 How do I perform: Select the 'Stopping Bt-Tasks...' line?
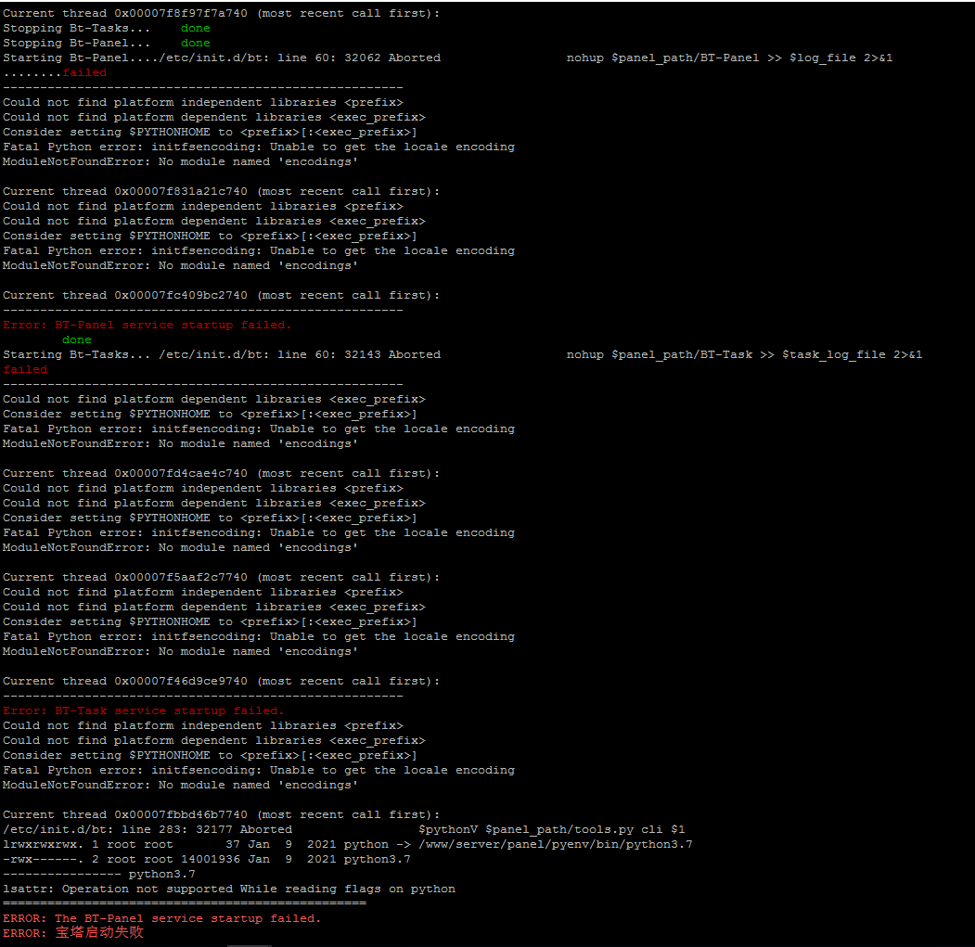(x=107, y=28)
